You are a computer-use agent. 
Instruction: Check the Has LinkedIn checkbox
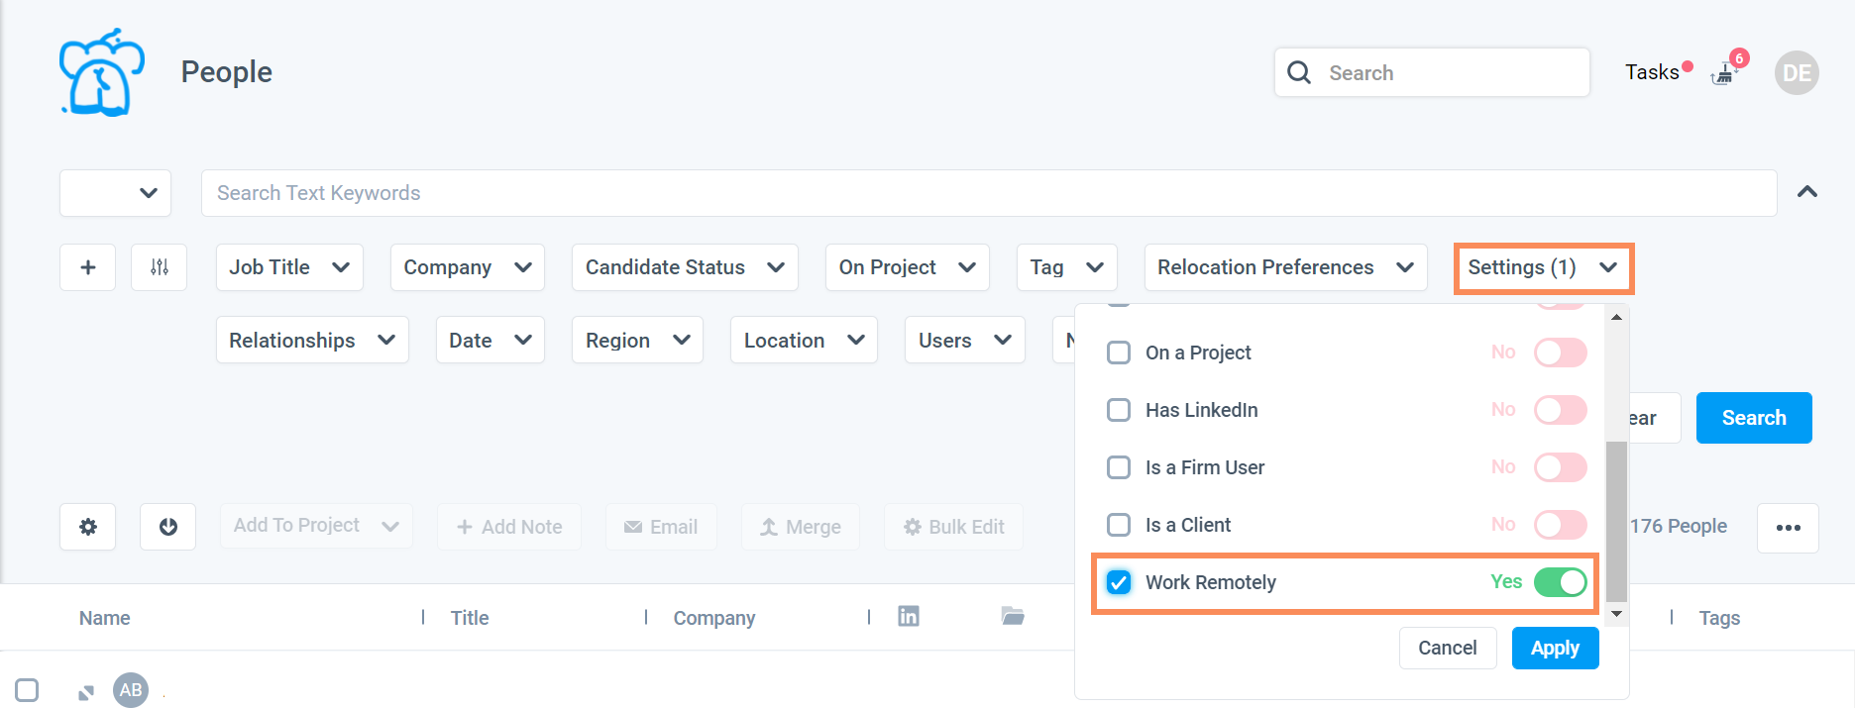[x=1119, y=410]
